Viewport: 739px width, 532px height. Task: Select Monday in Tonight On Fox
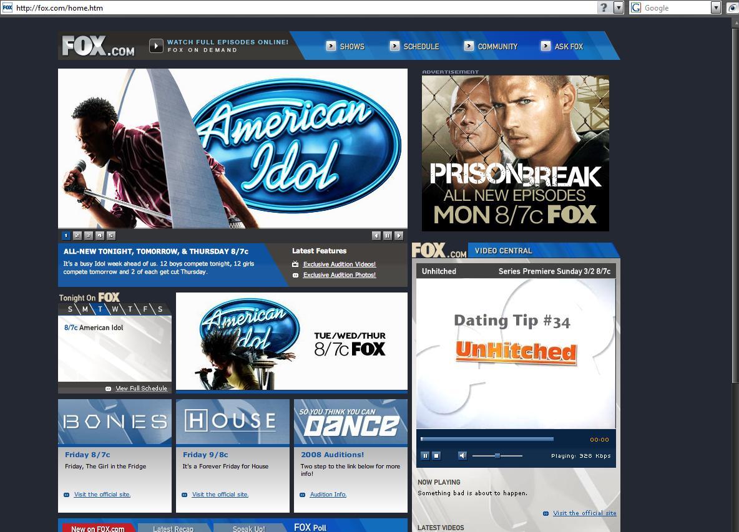(86, 309)
